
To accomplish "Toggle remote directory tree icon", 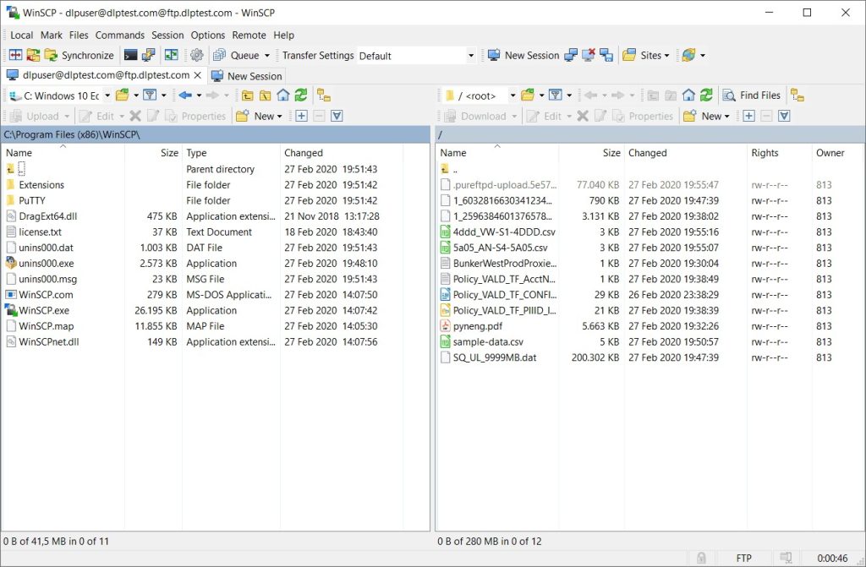I will tap(797, 95).
